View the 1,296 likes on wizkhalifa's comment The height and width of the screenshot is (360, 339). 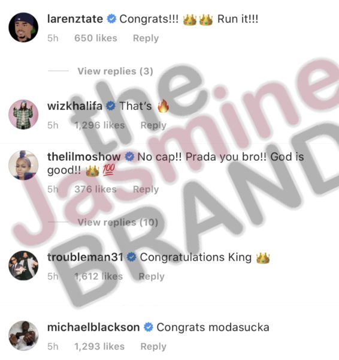99,125
